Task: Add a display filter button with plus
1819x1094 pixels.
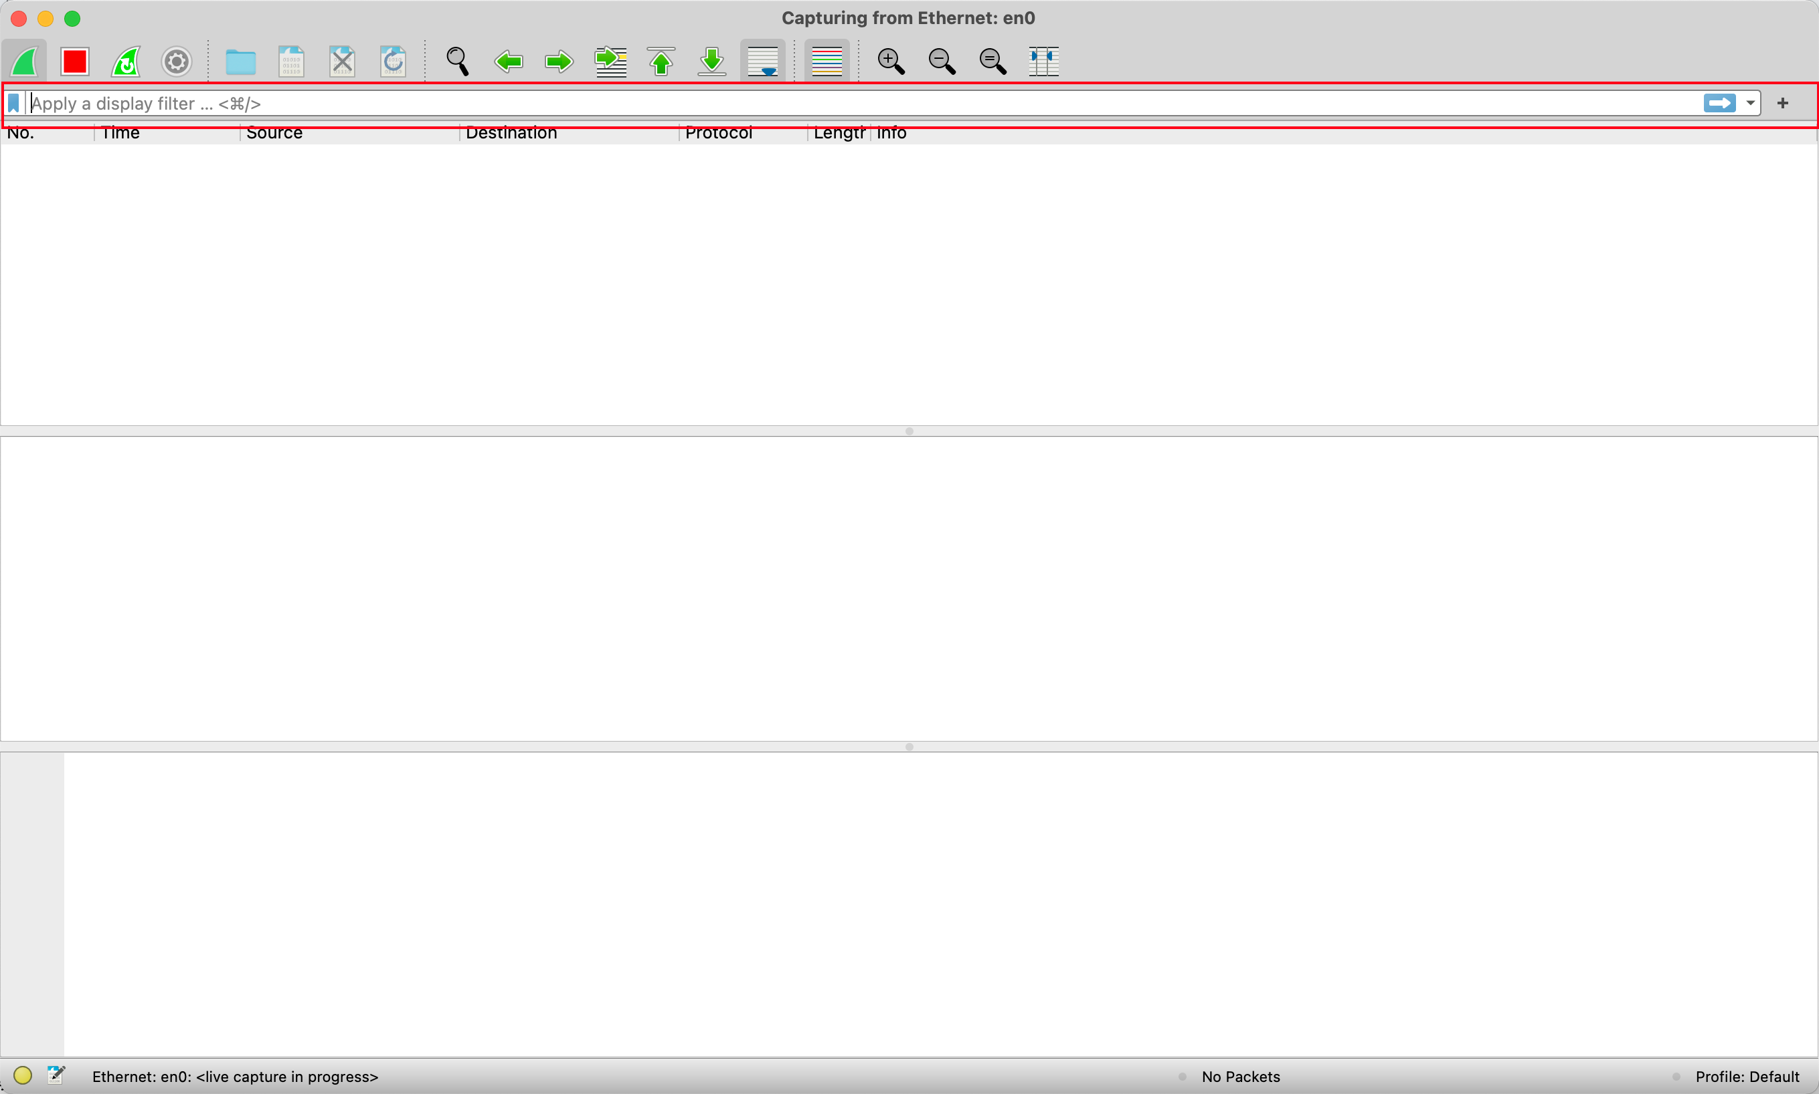Action: (1783, 103)
